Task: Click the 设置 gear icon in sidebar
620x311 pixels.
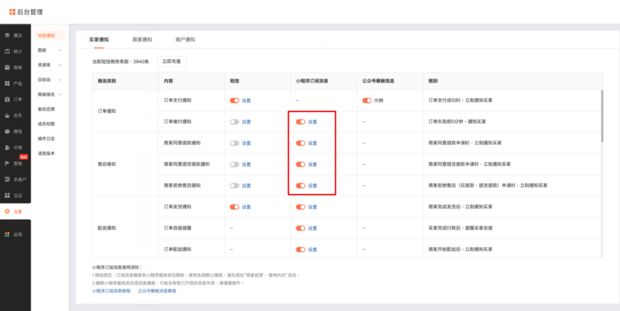Action: tap(7, 211)
